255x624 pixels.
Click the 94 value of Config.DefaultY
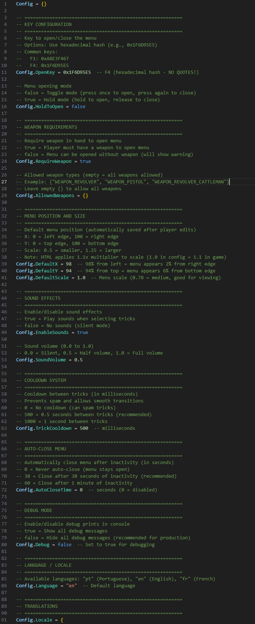[69, 271]
